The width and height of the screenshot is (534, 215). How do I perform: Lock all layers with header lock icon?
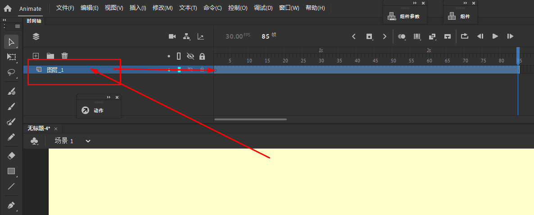pos(202,56)
